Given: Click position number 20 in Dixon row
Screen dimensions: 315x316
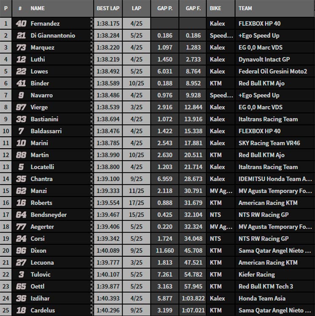Looking at the screenshot, I should tap(6, 251).
